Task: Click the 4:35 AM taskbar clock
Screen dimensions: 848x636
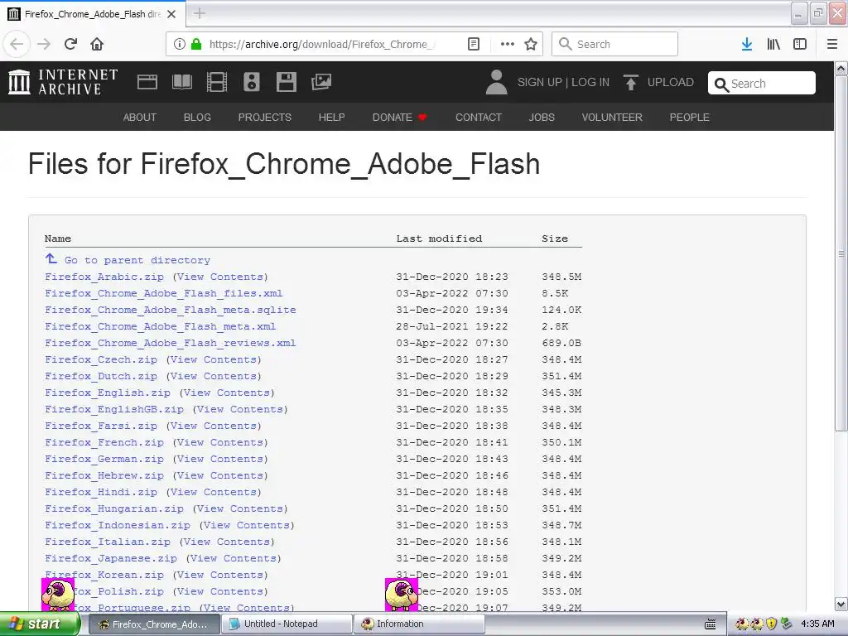Action: tap(817, 624)
